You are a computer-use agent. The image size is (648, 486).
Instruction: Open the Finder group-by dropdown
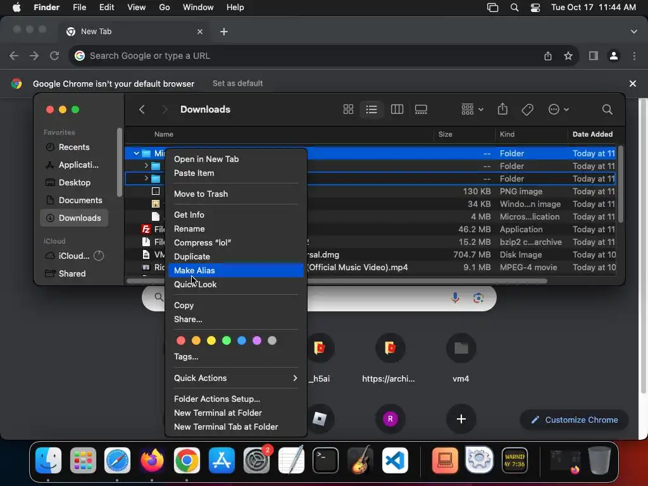tap(472, 109)
